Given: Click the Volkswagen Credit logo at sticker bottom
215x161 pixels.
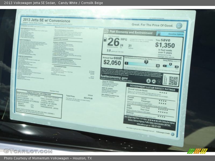Looking at the screenshot, I should 173,134.
